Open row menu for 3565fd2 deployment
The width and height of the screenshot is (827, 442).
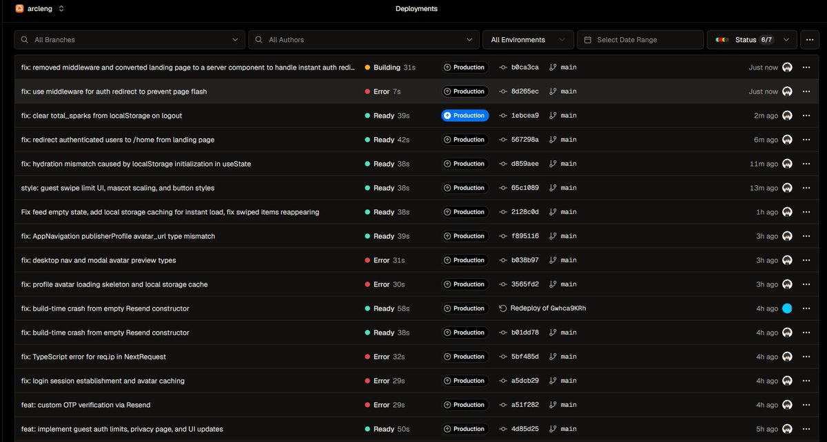[806, 284]
